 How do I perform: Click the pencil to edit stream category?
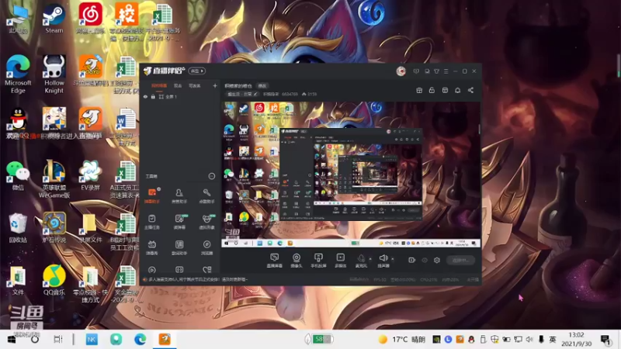[x=255, y=94]
